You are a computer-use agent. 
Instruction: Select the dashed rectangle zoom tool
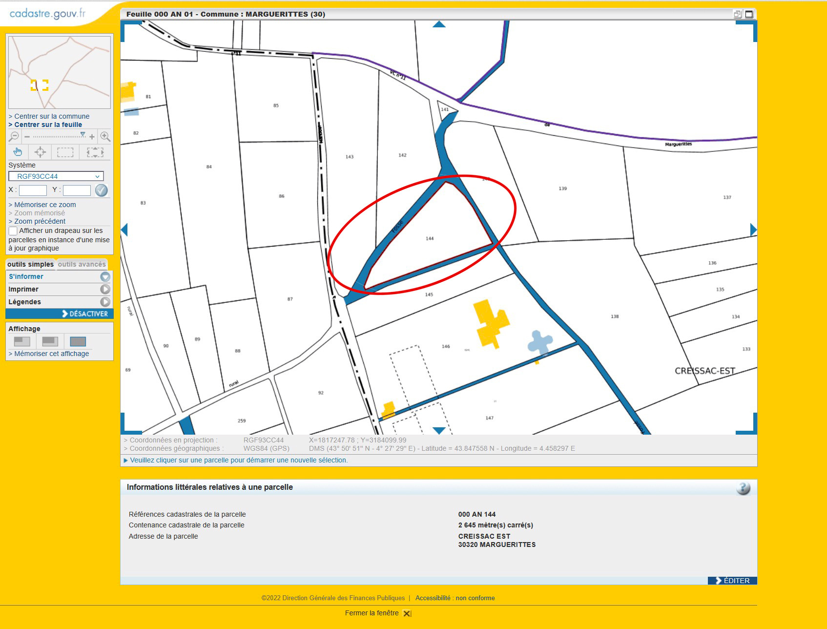[x=65, y=152]
